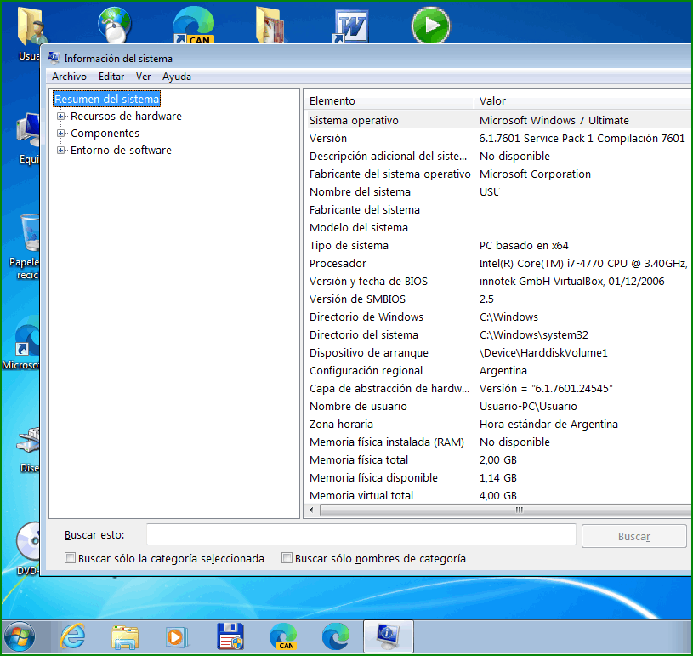Expand Entorno de software node

click(60, 150)
